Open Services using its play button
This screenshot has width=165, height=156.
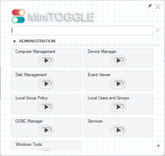click(118, 130)
